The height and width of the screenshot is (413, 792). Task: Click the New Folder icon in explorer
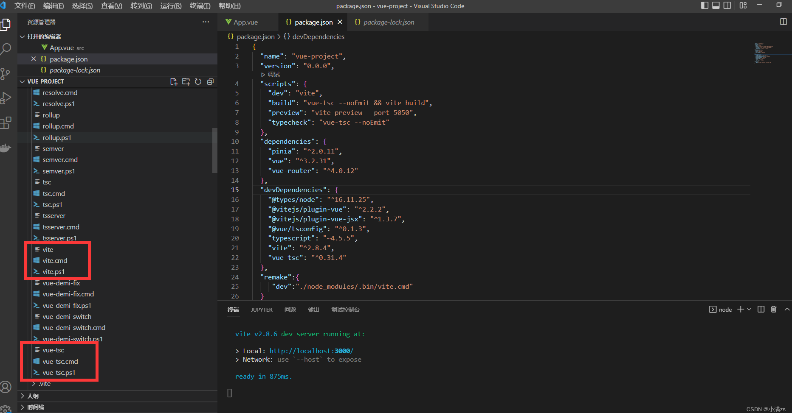tap(186, 81)
